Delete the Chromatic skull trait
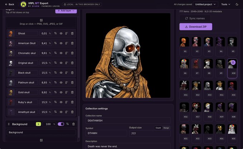The image size is (243, 149). click(x=72, y=53)
